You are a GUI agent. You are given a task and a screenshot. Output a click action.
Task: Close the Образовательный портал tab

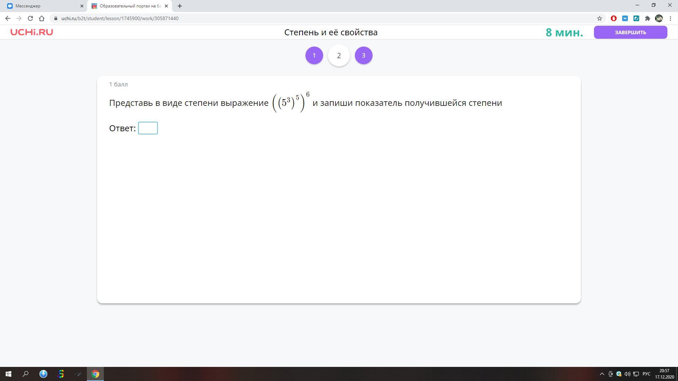[x=166, y=6]
